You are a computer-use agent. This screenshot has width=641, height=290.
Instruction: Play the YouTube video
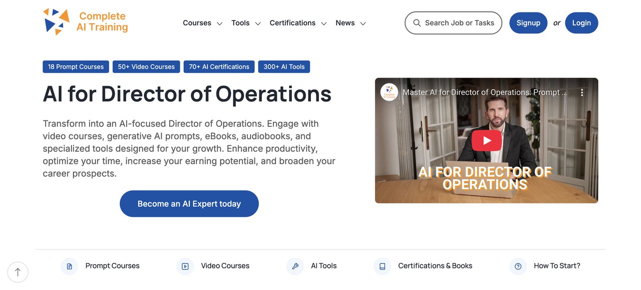(486, 141)
